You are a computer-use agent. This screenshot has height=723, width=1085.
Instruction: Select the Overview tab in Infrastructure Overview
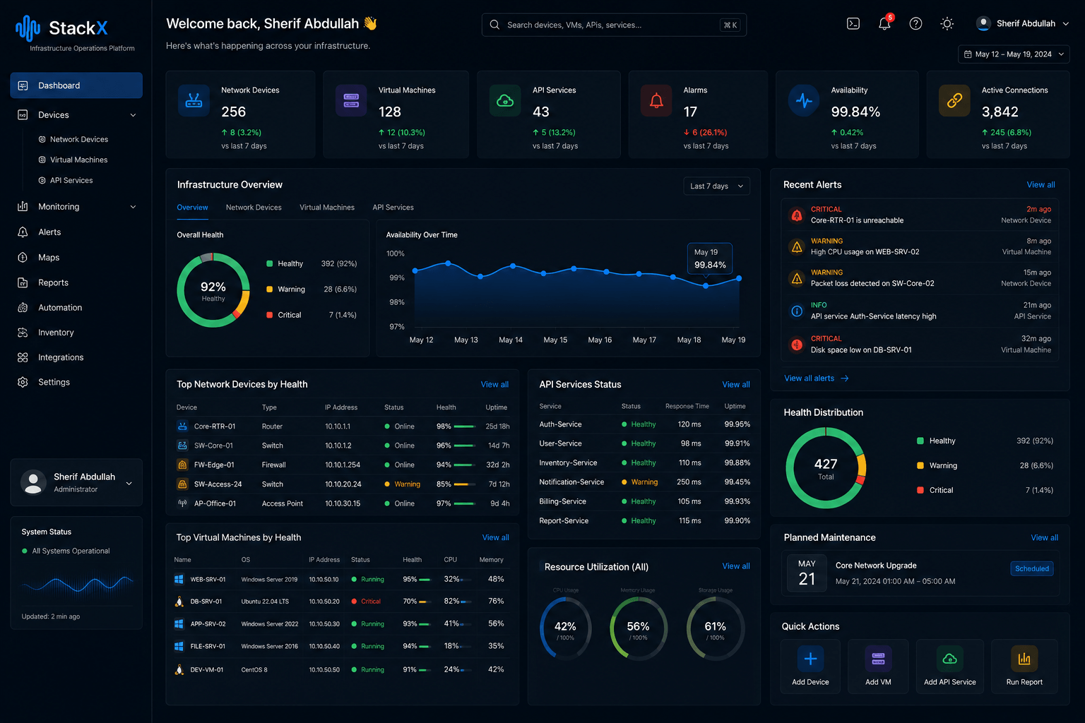pos(192,208)
